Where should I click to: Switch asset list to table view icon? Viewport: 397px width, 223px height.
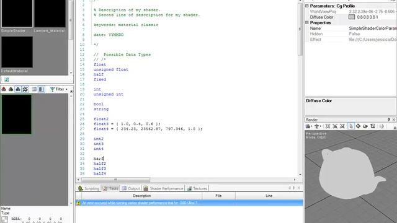click(34, 89)
